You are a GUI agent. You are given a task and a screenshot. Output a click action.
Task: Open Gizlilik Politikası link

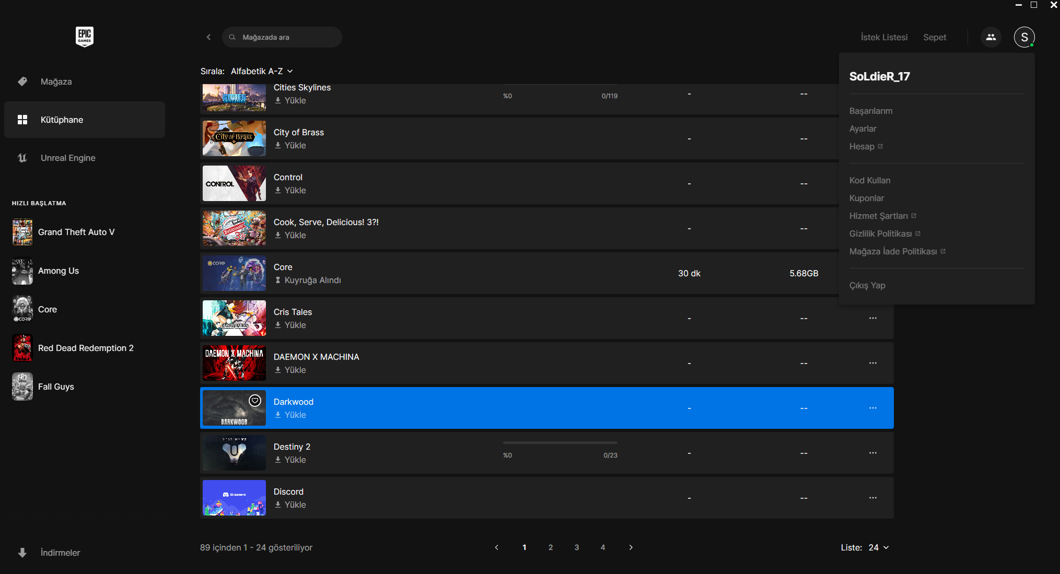click(884, 233)
